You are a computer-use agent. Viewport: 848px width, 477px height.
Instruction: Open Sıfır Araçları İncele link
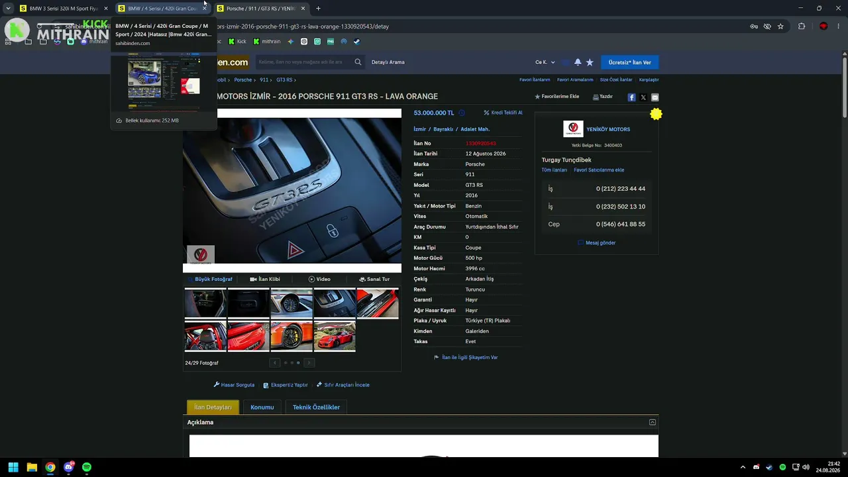(343, 385)
